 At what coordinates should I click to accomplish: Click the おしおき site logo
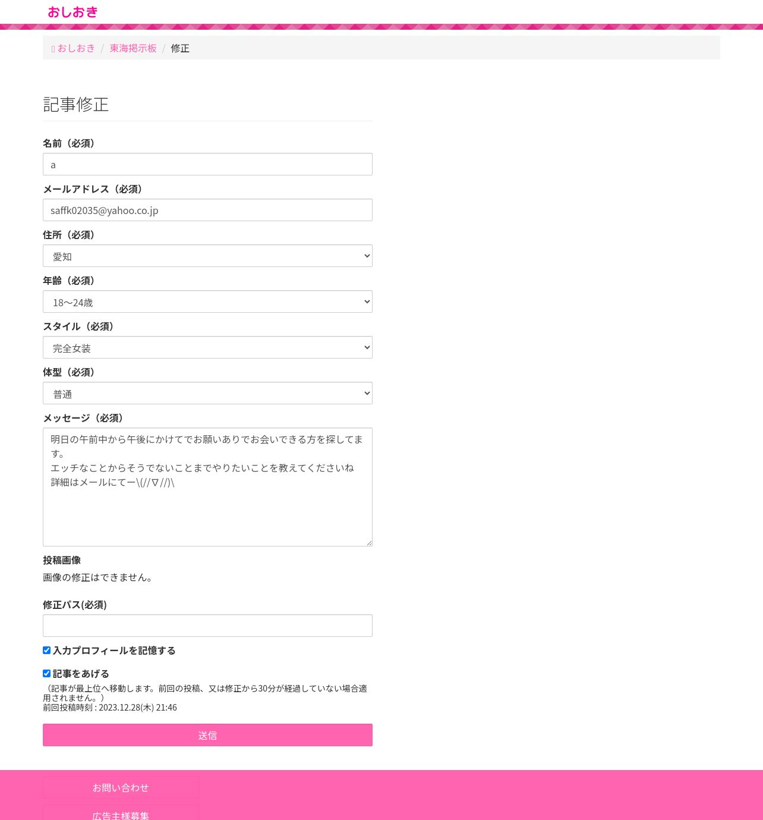(x=72, y=12)
